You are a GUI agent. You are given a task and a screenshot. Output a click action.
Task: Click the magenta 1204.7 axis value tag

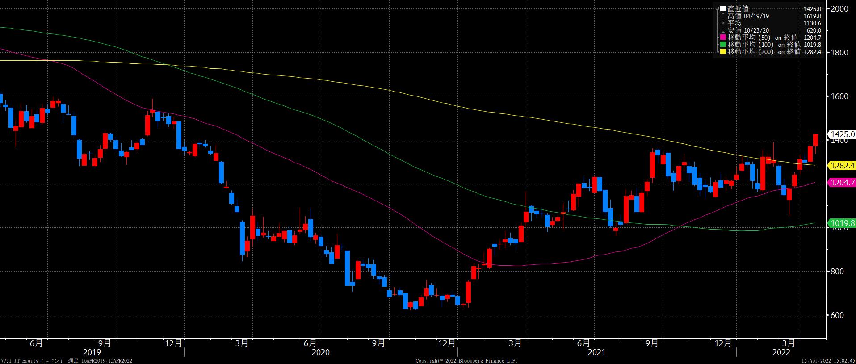tap(842, 182)
